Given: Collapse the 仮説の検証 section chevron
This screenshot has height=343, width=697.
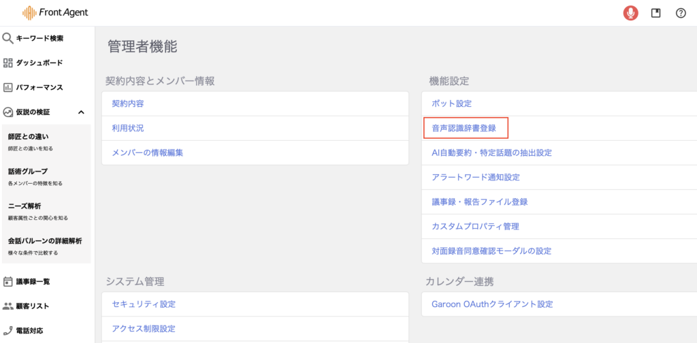Looking at the screenshot, I should coord(81,112).
